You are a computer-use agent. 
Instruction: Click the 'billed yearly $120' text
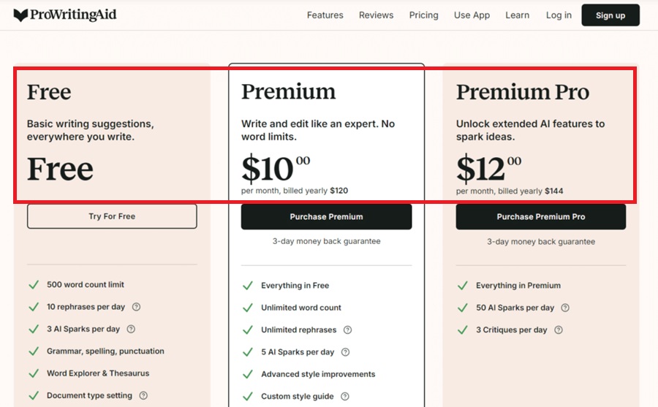click(316, 191)
